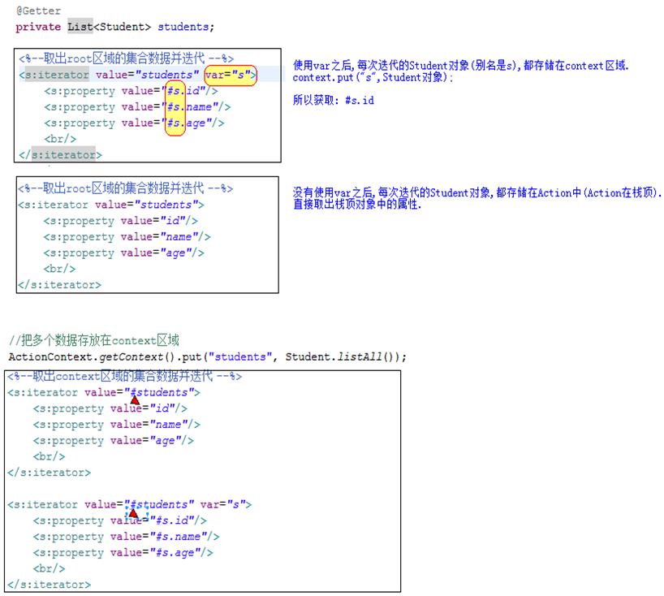The height and width of the screenshot is (596, 664).
Task: Click the note reading 所以获取: #s.id
Action: pos(333,100)
